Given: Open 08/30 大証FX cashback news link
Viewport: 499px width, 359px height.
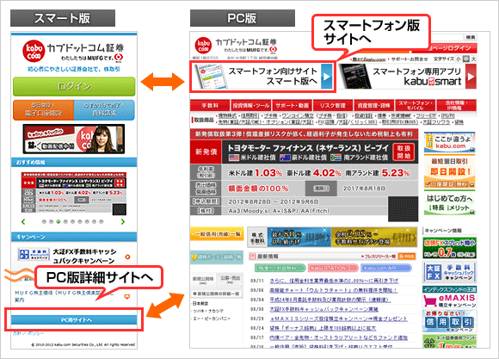Looking at the screenshot, I should pyautogui.click(x=323, y=309).
